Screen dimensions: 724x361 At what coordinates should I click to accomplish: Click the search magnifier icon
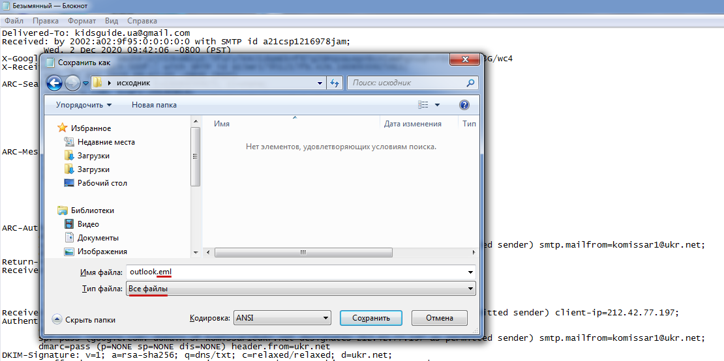pos(471,83)
